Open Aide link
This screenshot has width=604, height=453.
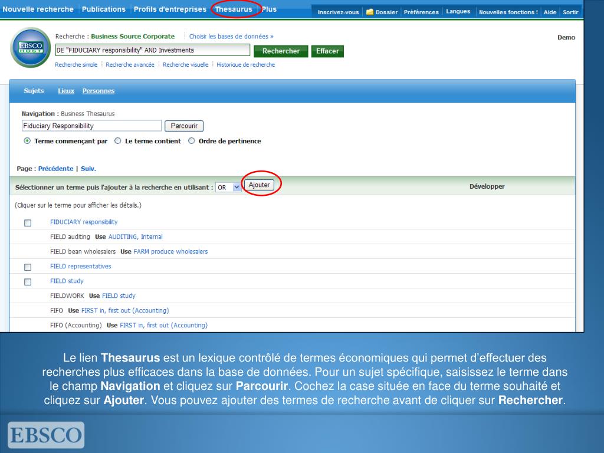point(550,12)
